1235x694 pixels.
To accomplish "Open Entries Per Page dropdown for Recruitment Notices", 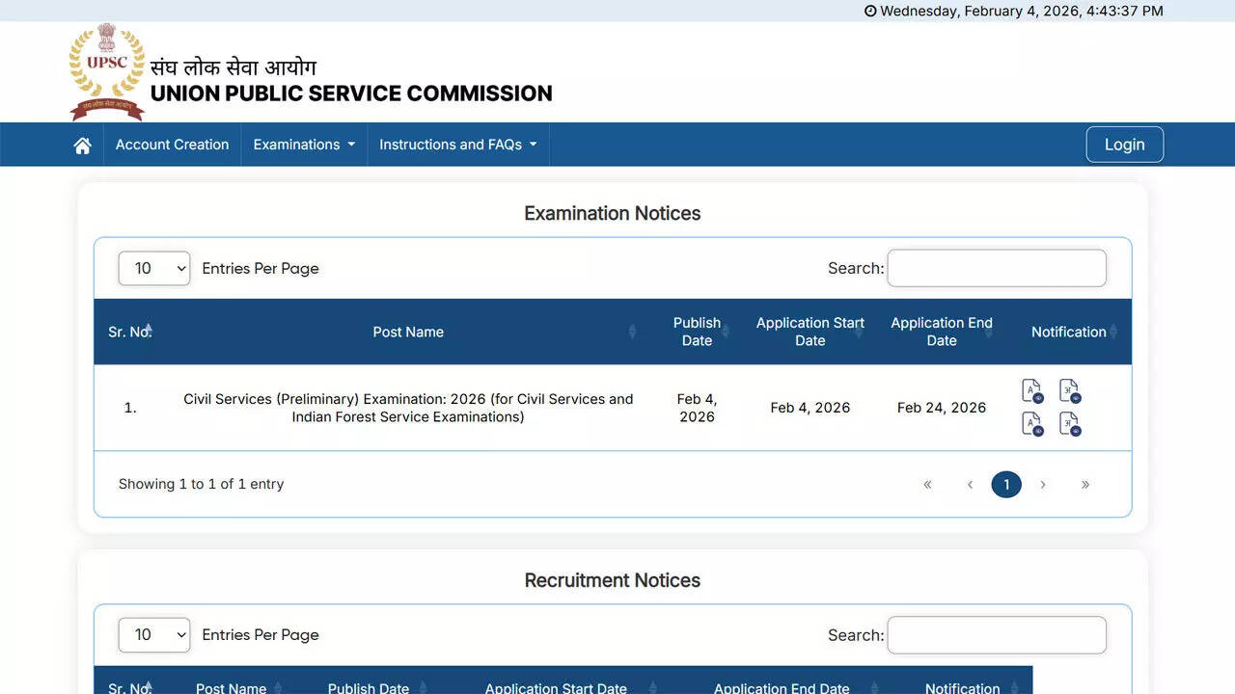I will coord(154,634).
